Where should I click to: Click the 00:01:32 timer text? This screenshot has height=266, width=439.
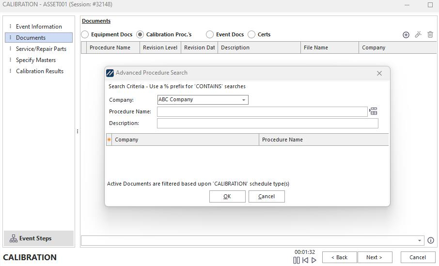click(x=305, y=252)
